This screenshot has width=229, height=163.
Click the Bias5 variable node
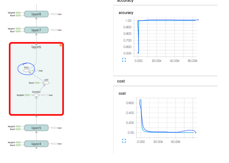pyautogui.click(x=18, y=129)
